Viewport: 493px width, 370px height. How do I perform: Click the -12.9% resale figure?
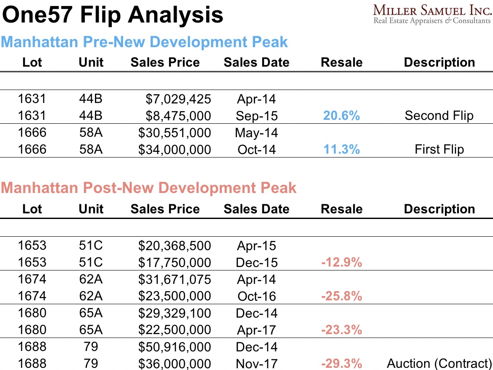pos(341,262)
